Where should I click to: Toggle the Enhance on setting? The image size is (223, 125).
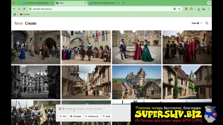(92, 116)
